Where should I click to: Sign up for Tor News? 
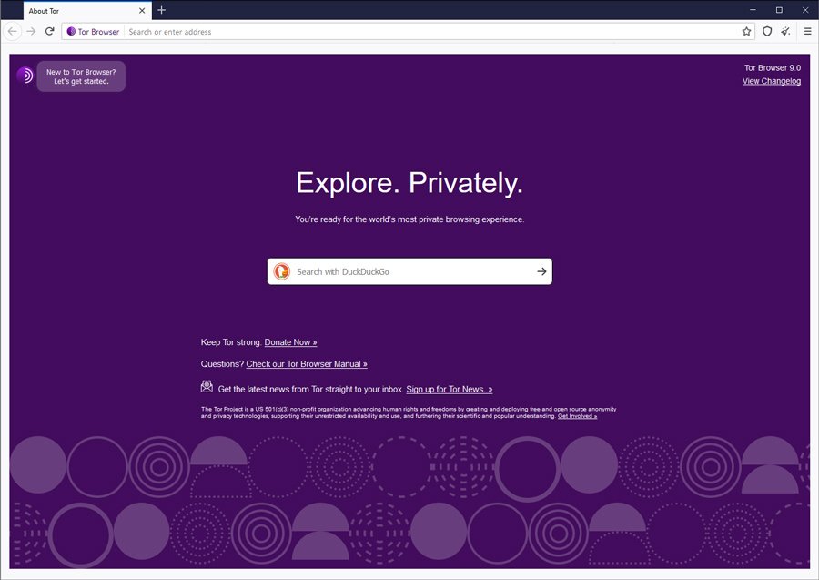click(x=448, y=388)
